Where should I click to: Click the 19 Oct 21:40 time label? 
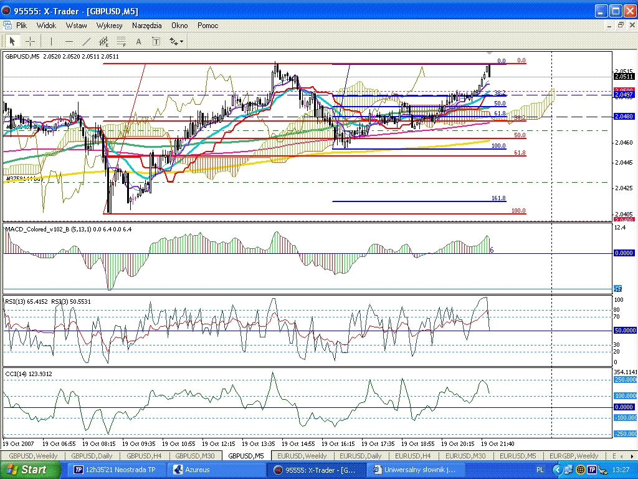[497, 443]
